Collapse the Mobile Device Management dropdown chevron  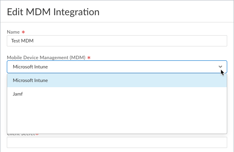coord(220,67)
